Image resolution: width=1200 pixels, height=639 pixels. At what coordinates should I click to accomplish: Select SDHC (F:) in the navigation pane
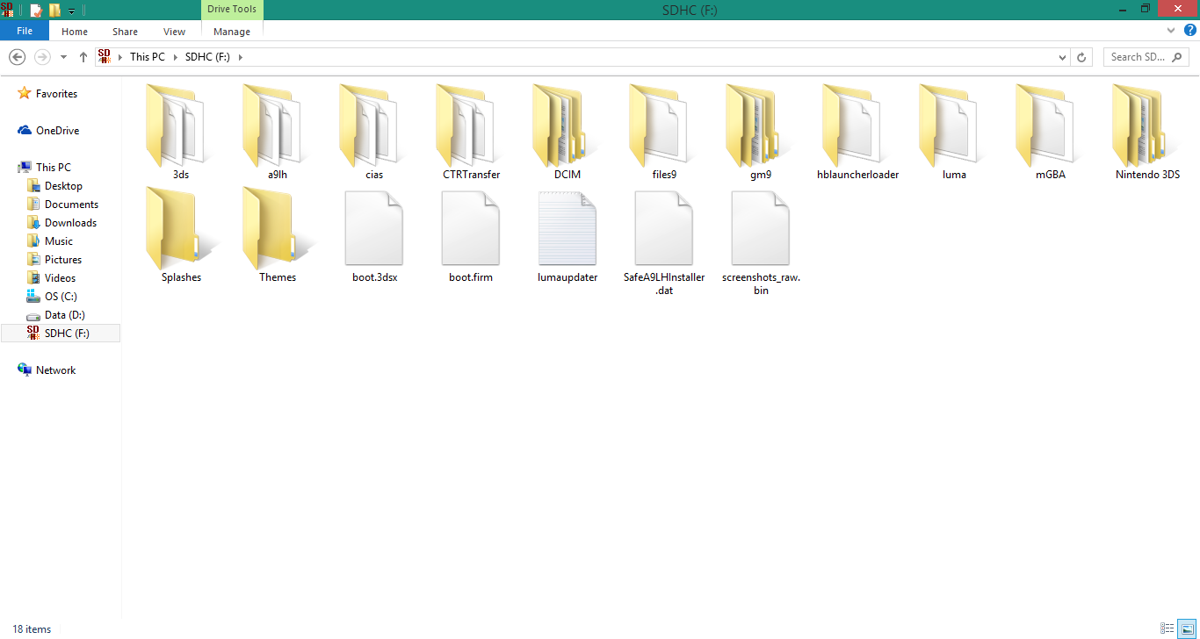click(61, 334)
